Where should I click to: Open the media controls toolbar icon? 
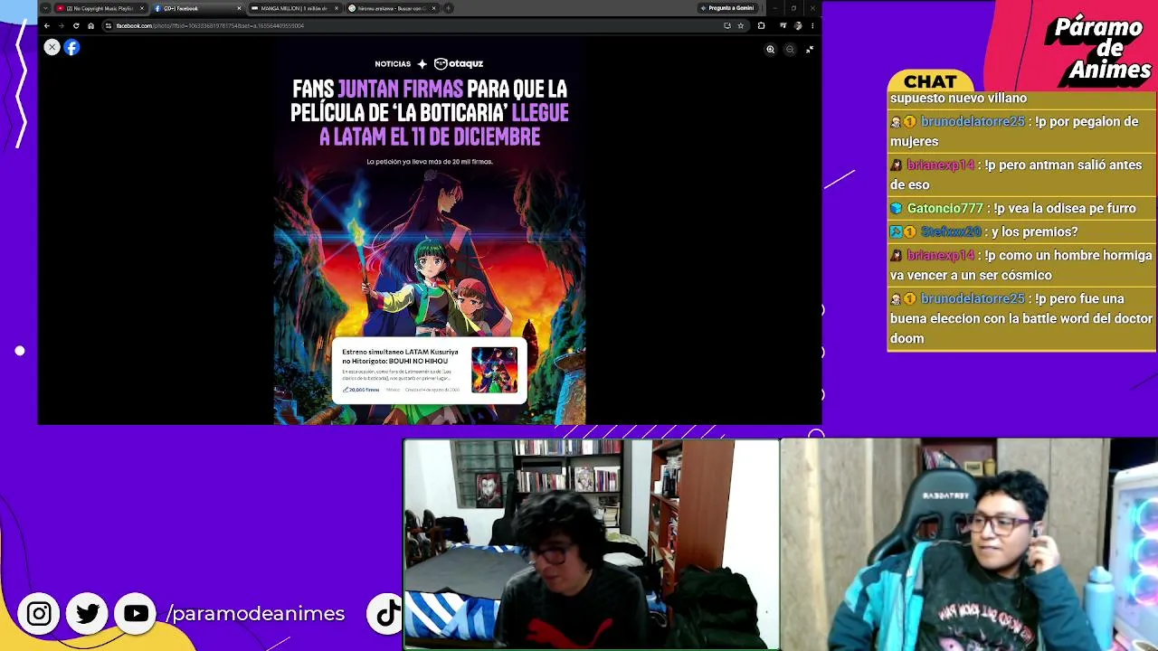783,25
